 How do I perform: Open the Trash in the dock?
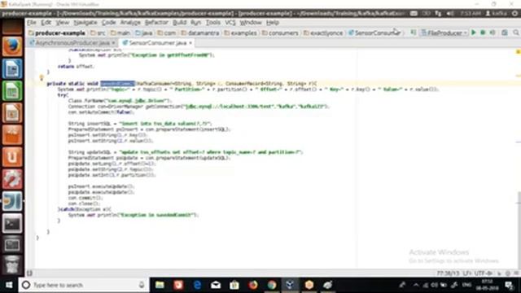(x=12, y=265)
